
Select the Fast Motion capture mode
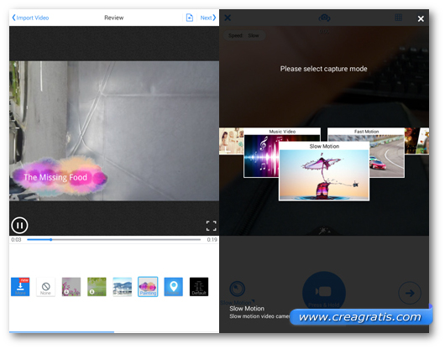click(x=387, y=153)
